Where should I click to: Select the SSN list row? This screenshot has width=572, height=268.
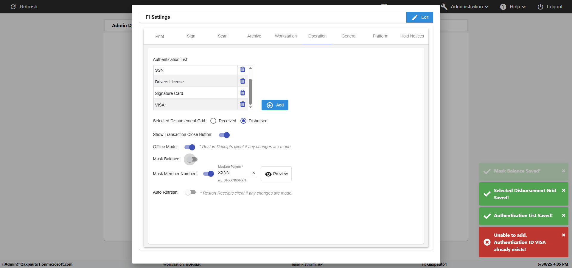click(x=195, y=70)
